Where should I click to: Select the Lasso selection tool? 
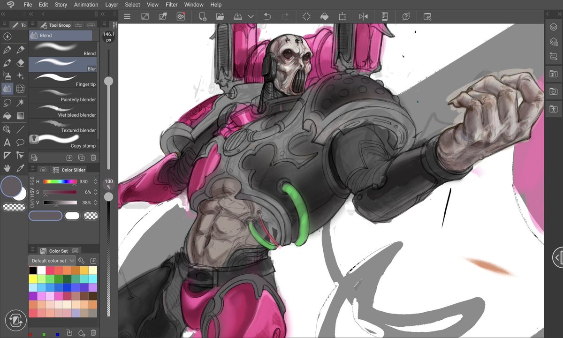point(7,102)
